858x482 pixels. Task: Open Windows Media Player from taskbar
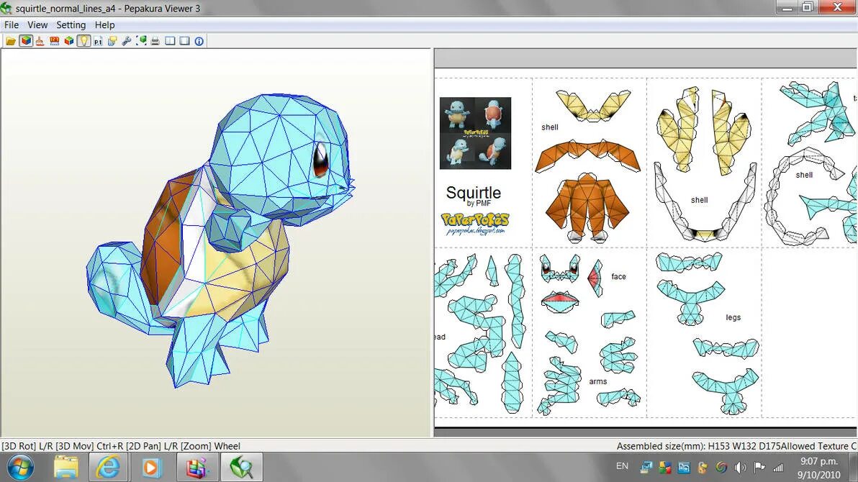click(x=150, y=468)
